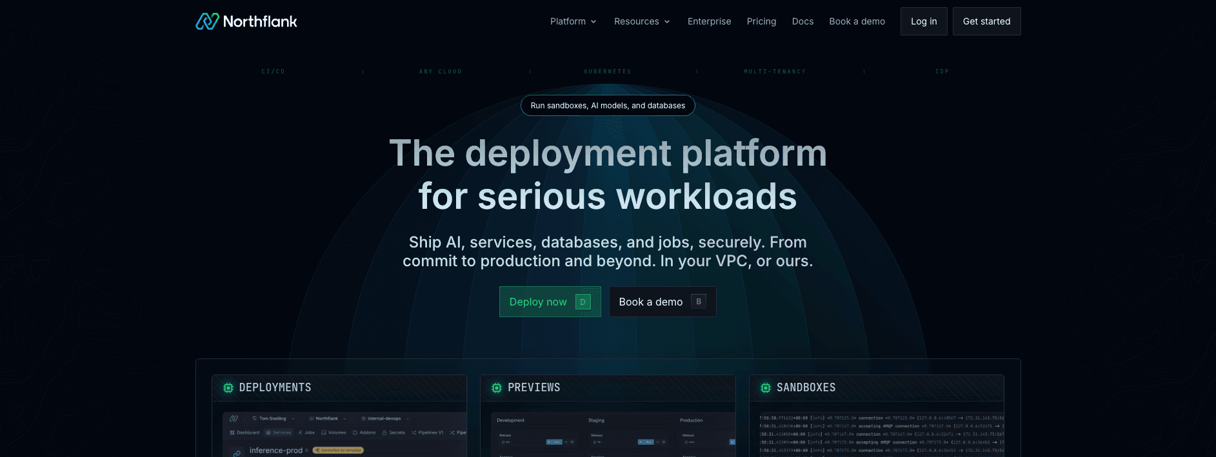Click the Log in button
This screenshot has height=457, width=1216.
[x=924, y=21]
